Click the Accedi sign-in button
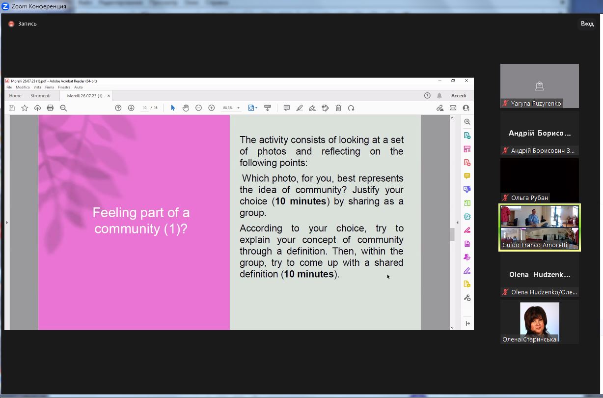Screen dimensions: 603x398 [x=459, y=96]
